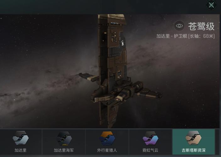Click the partially visible tile after 古斯塔斯资深
This screenshot has height=157, width=221.
(x=218, y=142)
